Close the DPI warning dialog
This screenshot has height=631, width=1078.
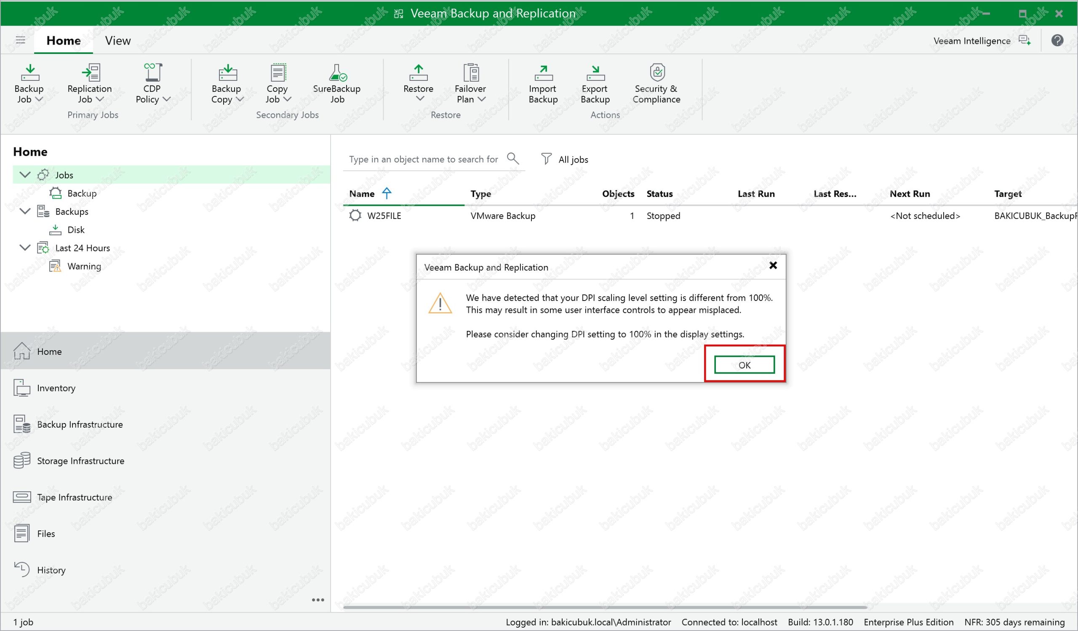773,266
